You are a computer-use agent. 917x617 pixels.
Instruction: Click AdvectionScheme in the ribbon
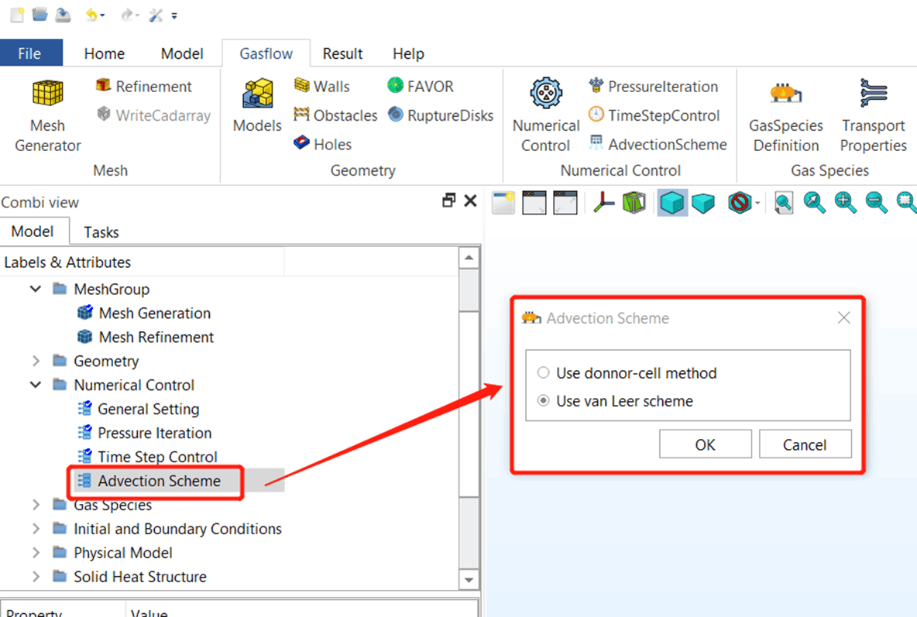658,144
